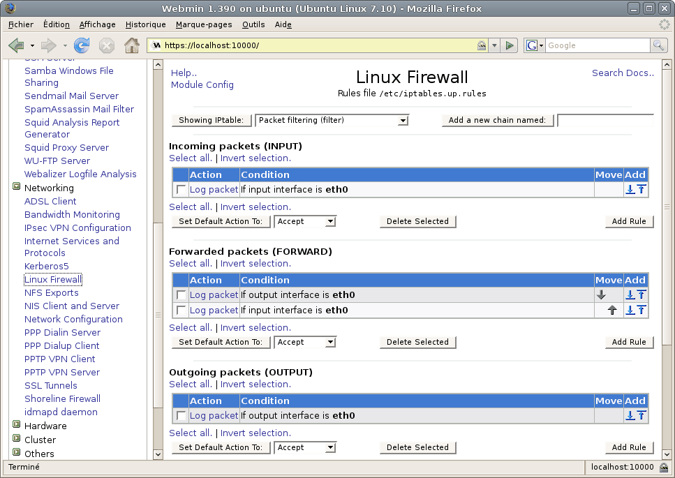Collapse the Networking category in sidebar
Viewport: 675px width, 478px height.
tap(16, 186)
